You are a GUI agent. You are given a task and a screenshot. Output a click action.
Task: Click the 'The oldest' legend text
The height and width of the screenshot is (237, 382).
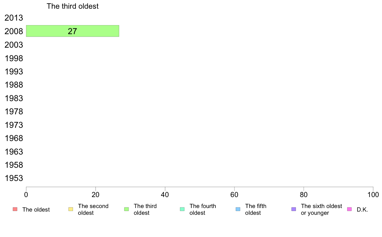(36, 209)
